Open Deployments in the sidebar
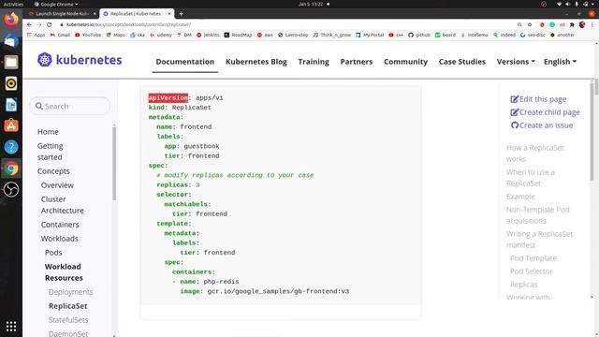The height and width of the screenshot is (337, 599). (71, 292)
